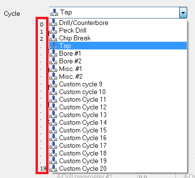Choose Custom Cycle 12 option
The image size is (195, 178).
pos(118,107)
